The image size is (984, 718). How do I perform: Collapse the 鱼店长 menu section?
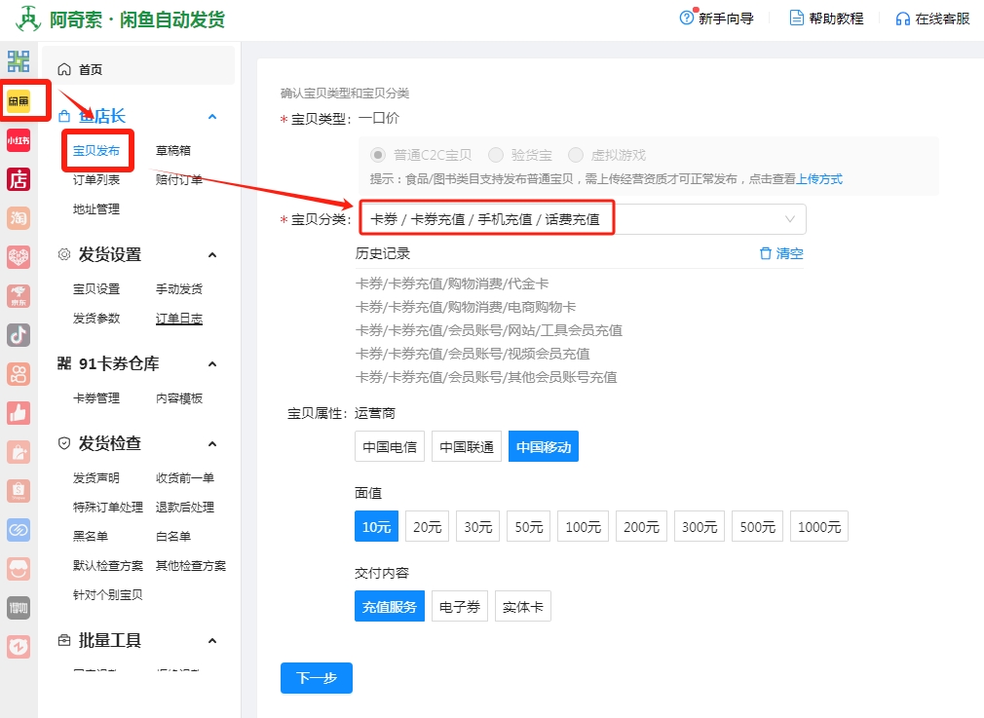pyautogui.click(x=212, y=116)
